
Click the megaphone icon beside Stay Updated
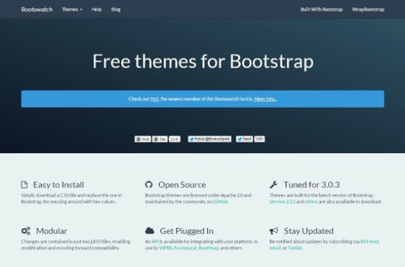point(274,231)
